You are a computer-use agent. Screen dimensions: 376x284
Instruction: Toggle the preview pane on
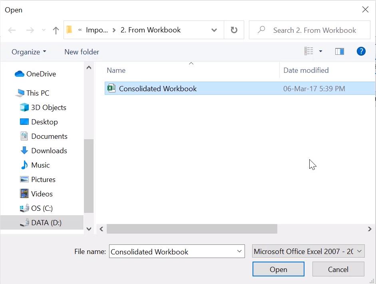(339, 51)
